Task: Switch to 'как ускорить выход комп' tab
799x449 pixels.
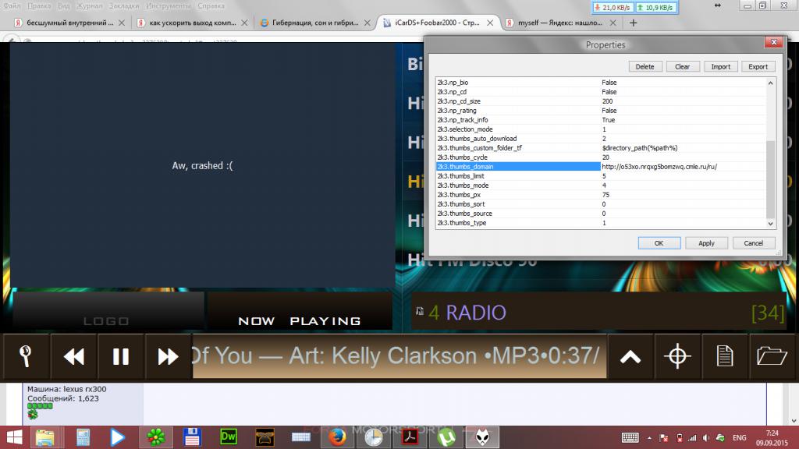Action: (x=192, y=23)
